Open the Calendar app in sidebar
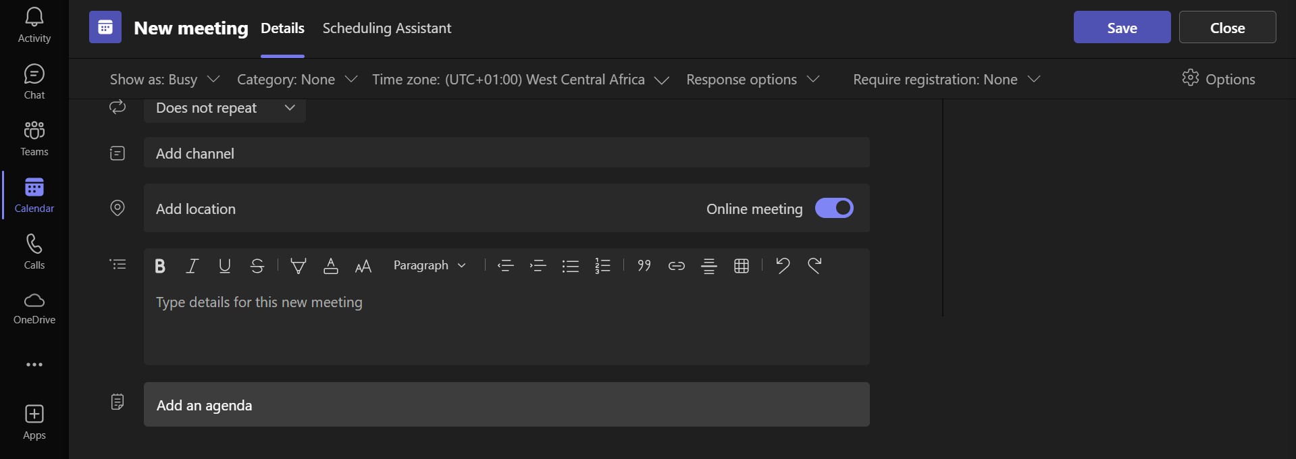Screen dimensions: 1296x459 (34, 196)
